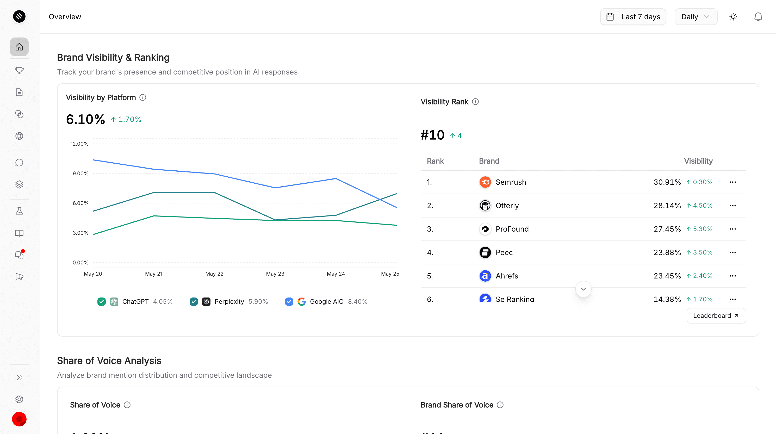Open the messages icon with red badge
Viewport: 776px width, 434px height.
point(19,255)
